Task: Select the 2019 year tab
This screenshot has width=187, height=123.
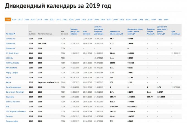Action: (x=8, y=19)
